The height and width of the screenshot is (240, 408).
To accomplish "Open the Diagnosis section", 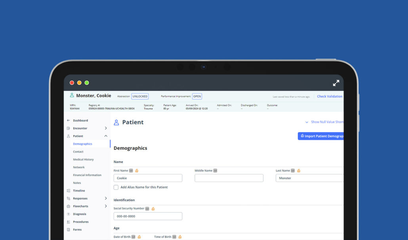I will [79, 214].
